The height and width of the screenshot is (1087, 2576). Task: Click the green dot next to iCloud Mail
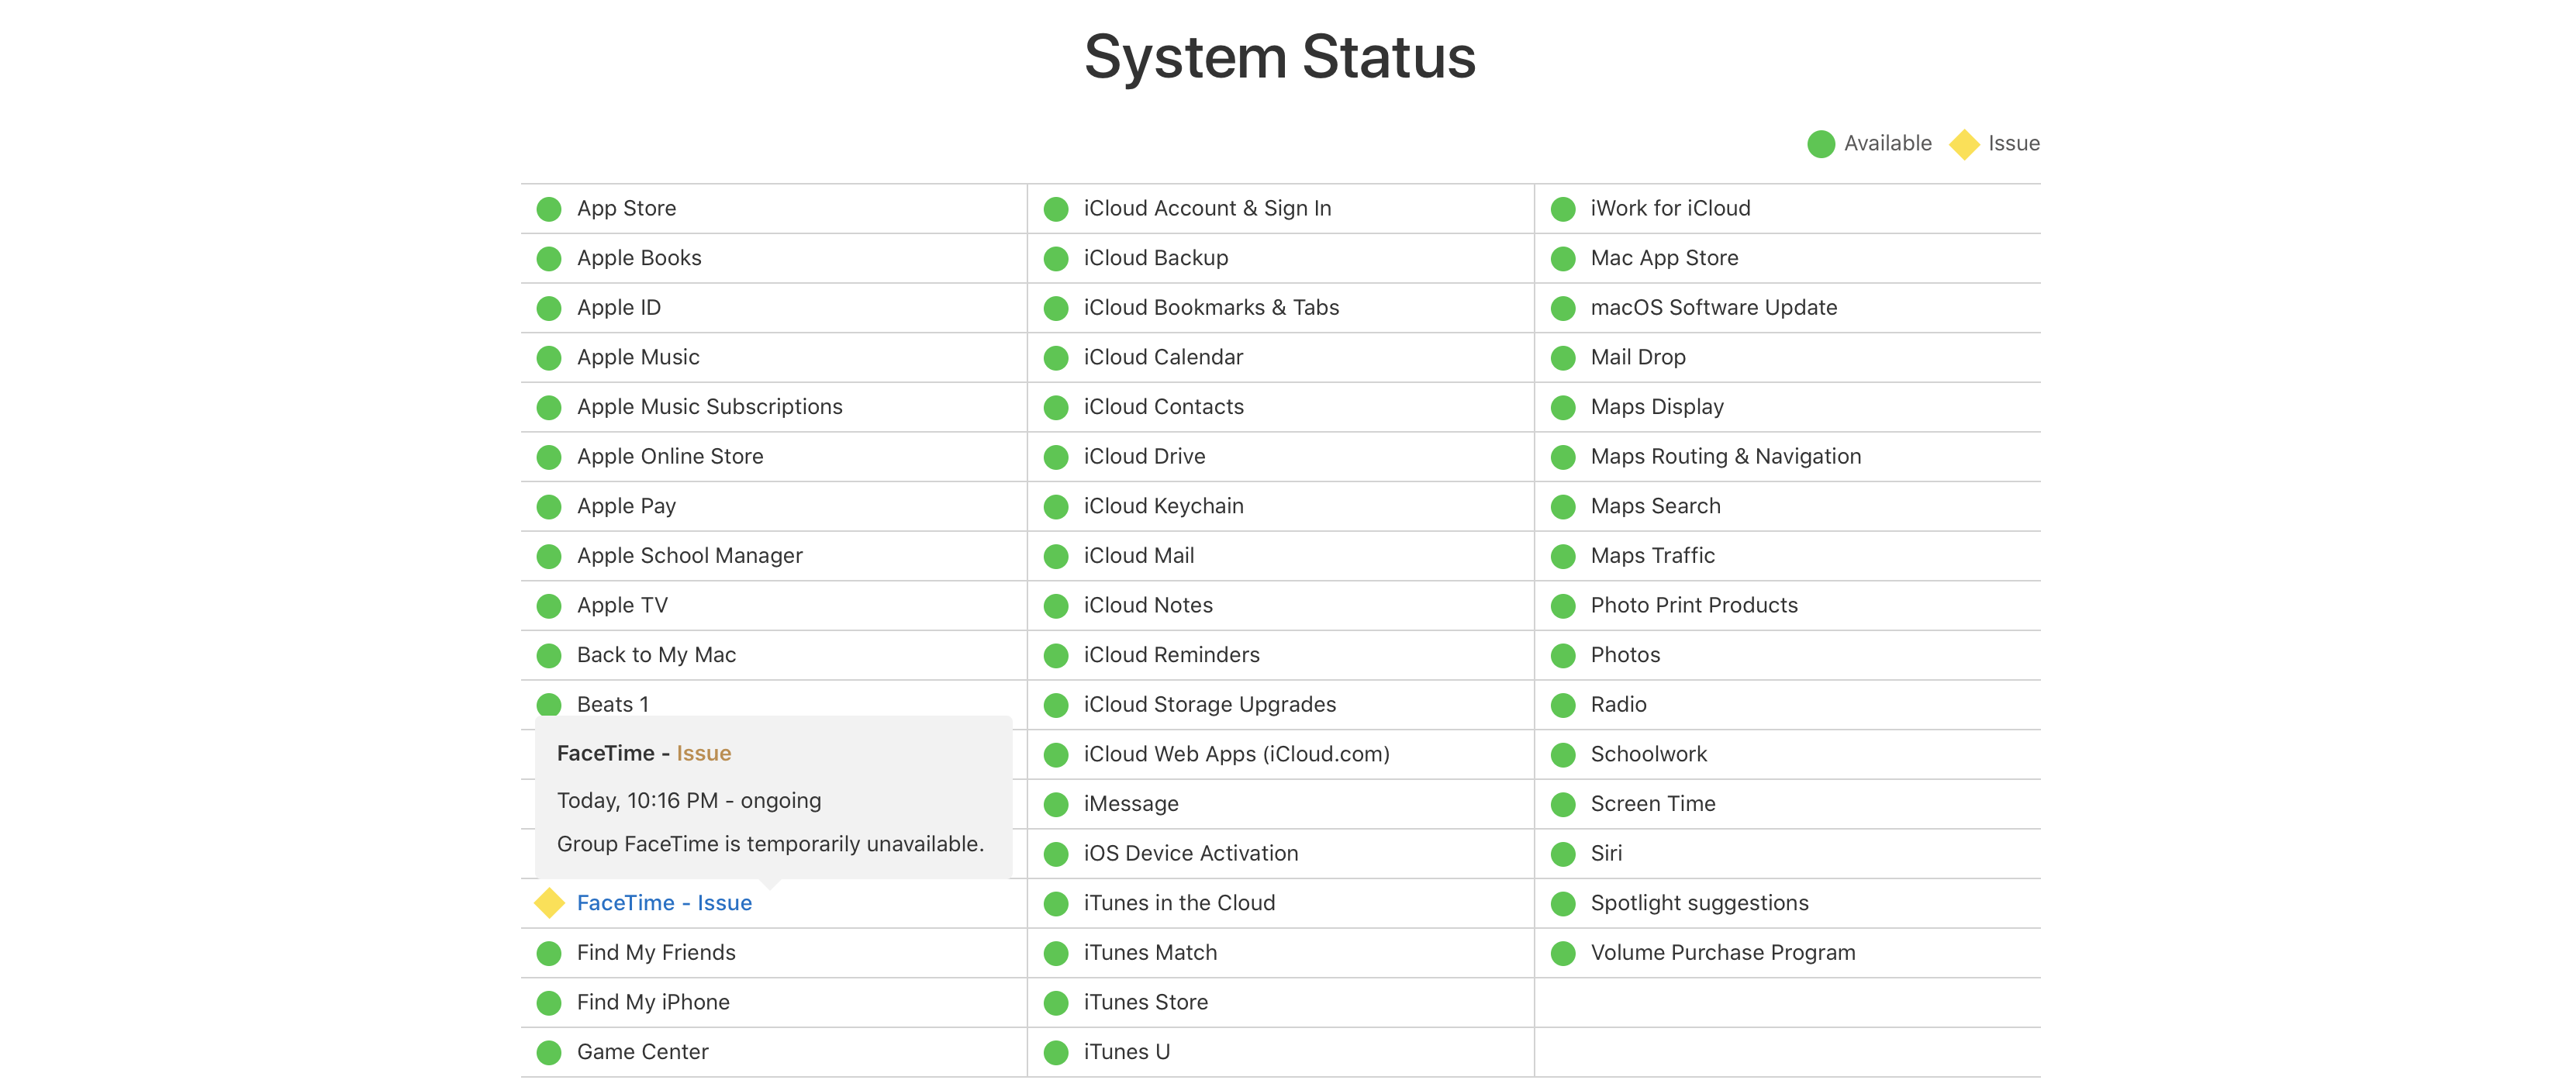pyautogui.click(x=1056, y=556)
